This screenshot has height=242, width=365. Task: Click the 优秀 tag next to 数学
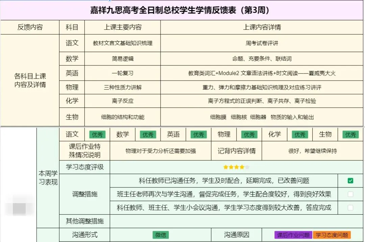tap(148, 134)
